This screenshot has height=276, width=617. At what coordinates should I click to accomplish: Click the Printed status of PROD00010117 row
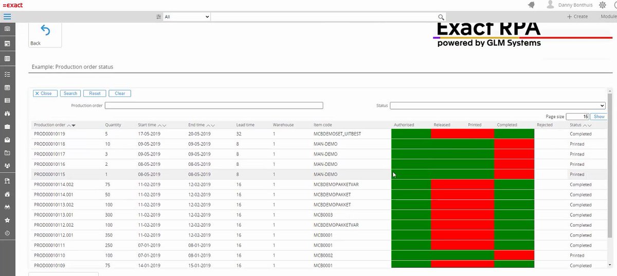tap(577, 154)
